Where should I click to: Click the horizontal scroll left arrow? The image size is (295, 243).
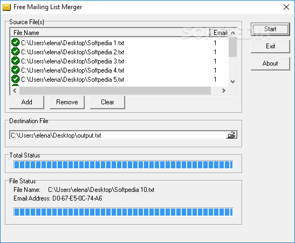pyautogui.click(x=15, y=90)
